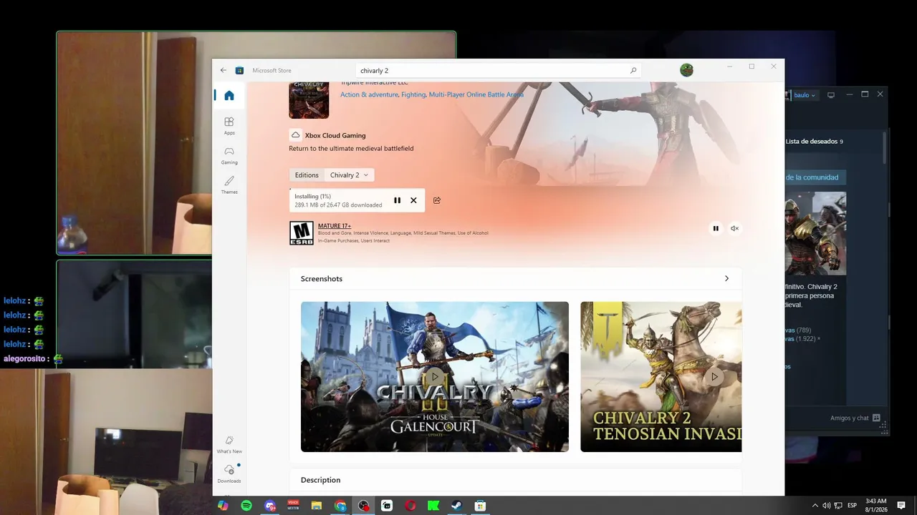This screenshot has width=917, height=515.
Task: Play the Tenosian Invasion trailer thumbnail
Action: click(x=661, y=377)
